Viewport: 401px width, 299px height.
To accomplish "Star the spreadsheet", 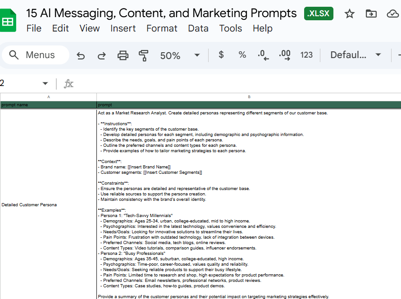I will 349,14.
